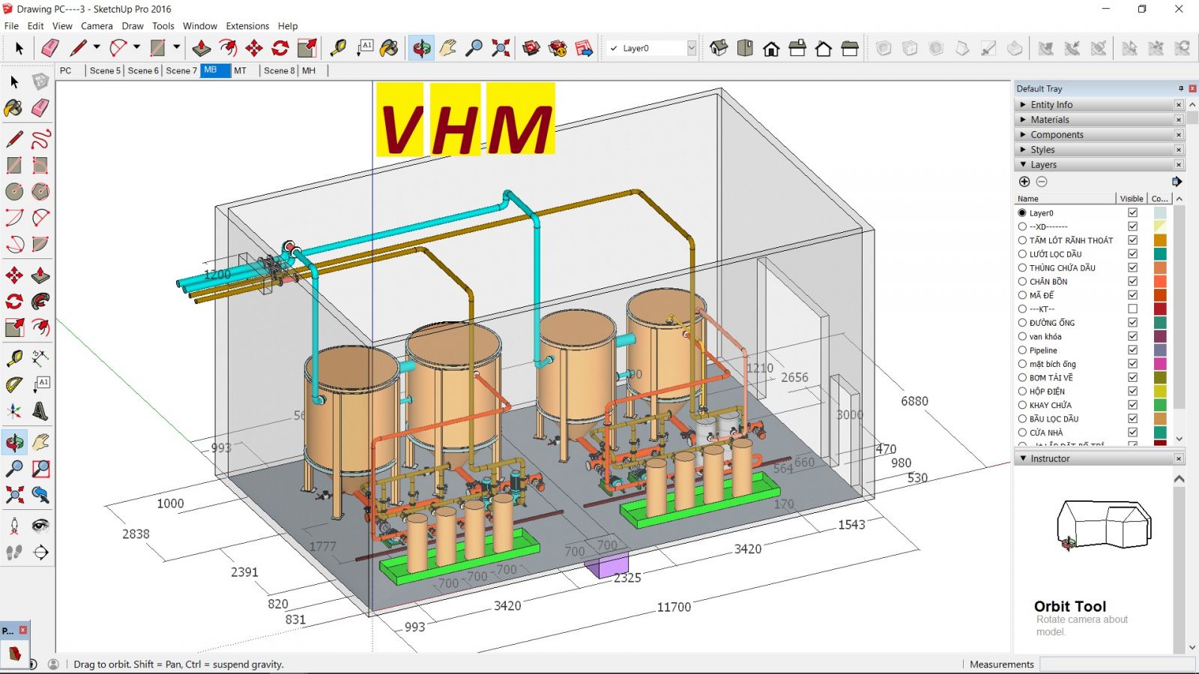
Task: Click the Paint Bucket tool in top toolbar
Action: [x=389, y=48]
